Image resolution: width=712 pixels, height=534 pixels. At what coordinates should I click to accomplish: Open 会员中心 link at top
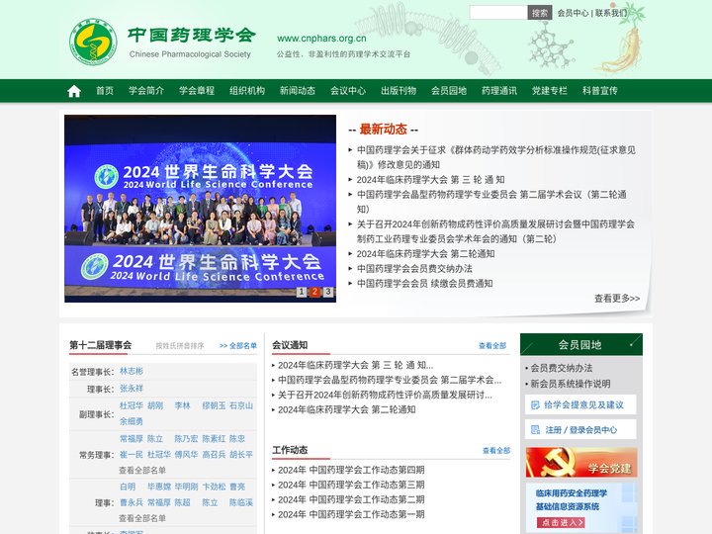point(573,13)
